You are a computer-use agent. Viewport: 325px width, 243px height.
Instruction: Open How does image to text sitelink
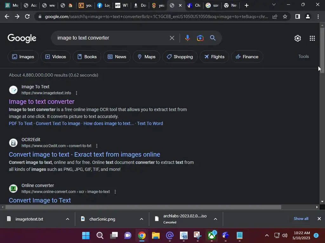tap(109, 123)
